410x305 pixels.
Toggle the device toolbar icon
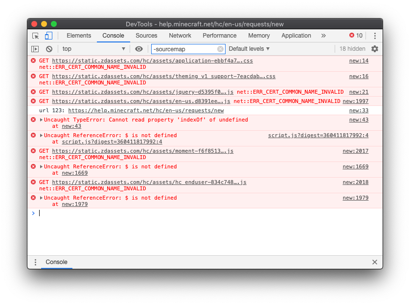click(x=48, y=36)
